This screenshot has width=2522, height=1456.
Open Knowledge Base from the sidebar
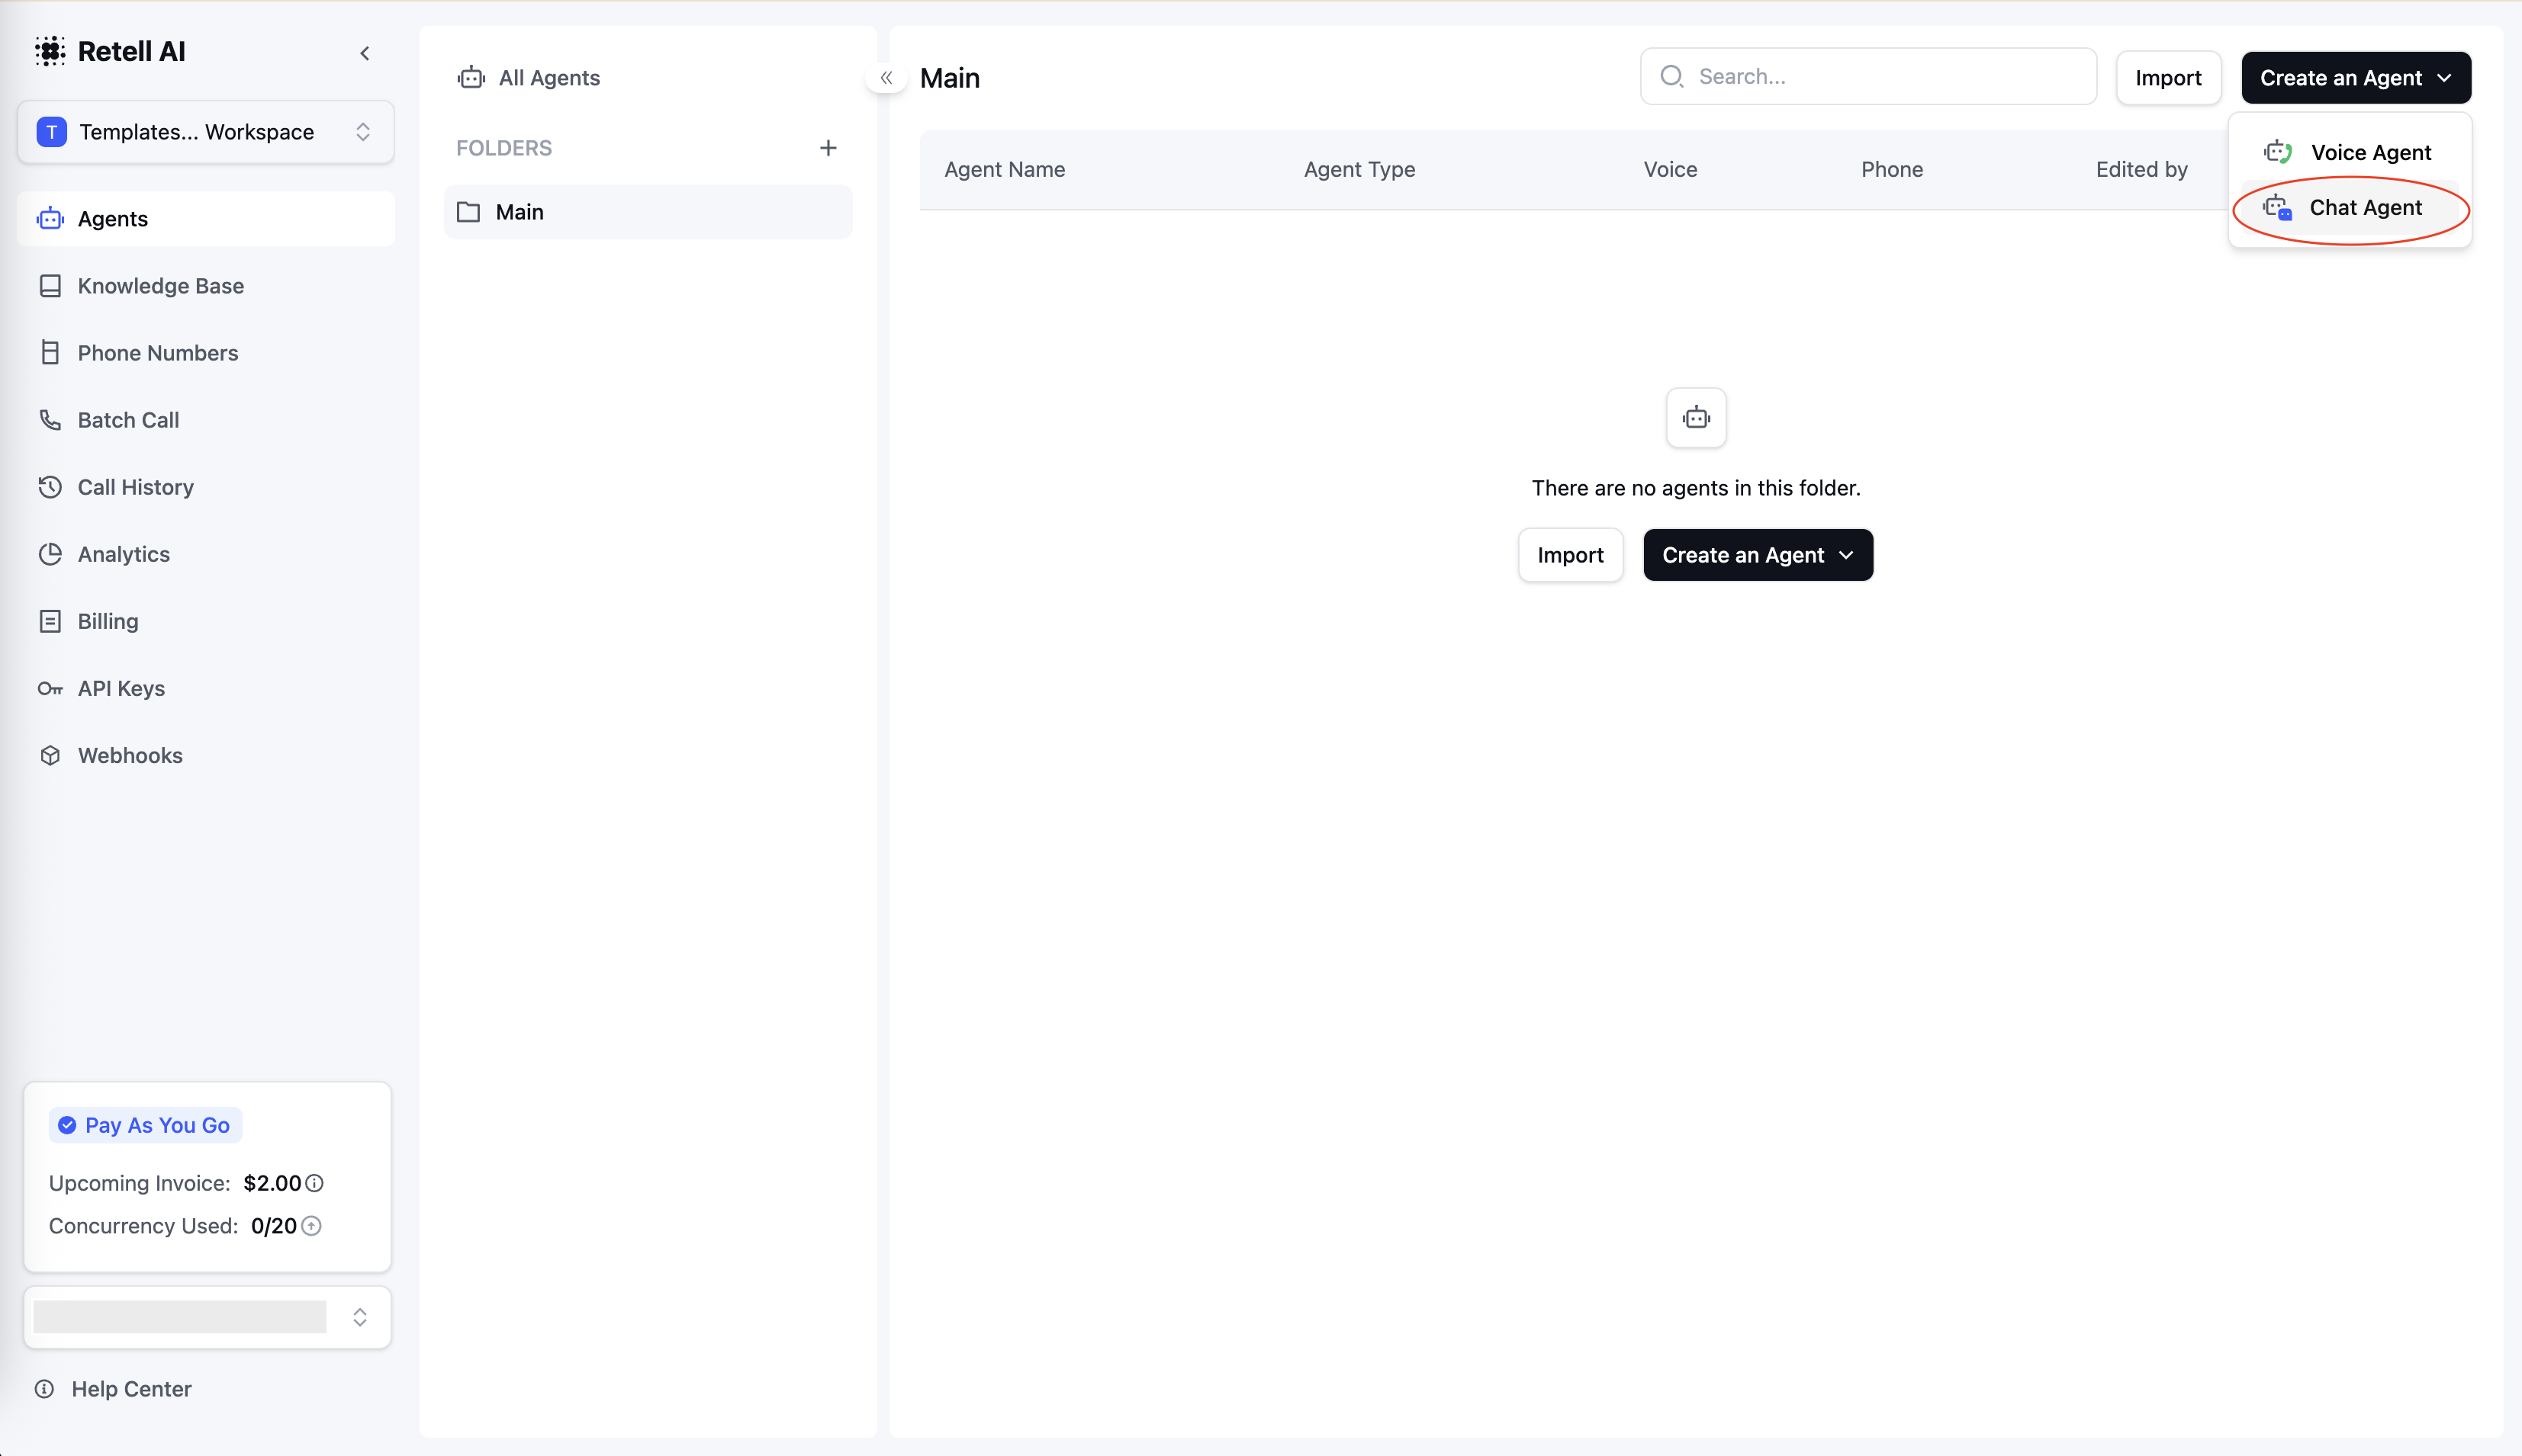click(206, 286)
